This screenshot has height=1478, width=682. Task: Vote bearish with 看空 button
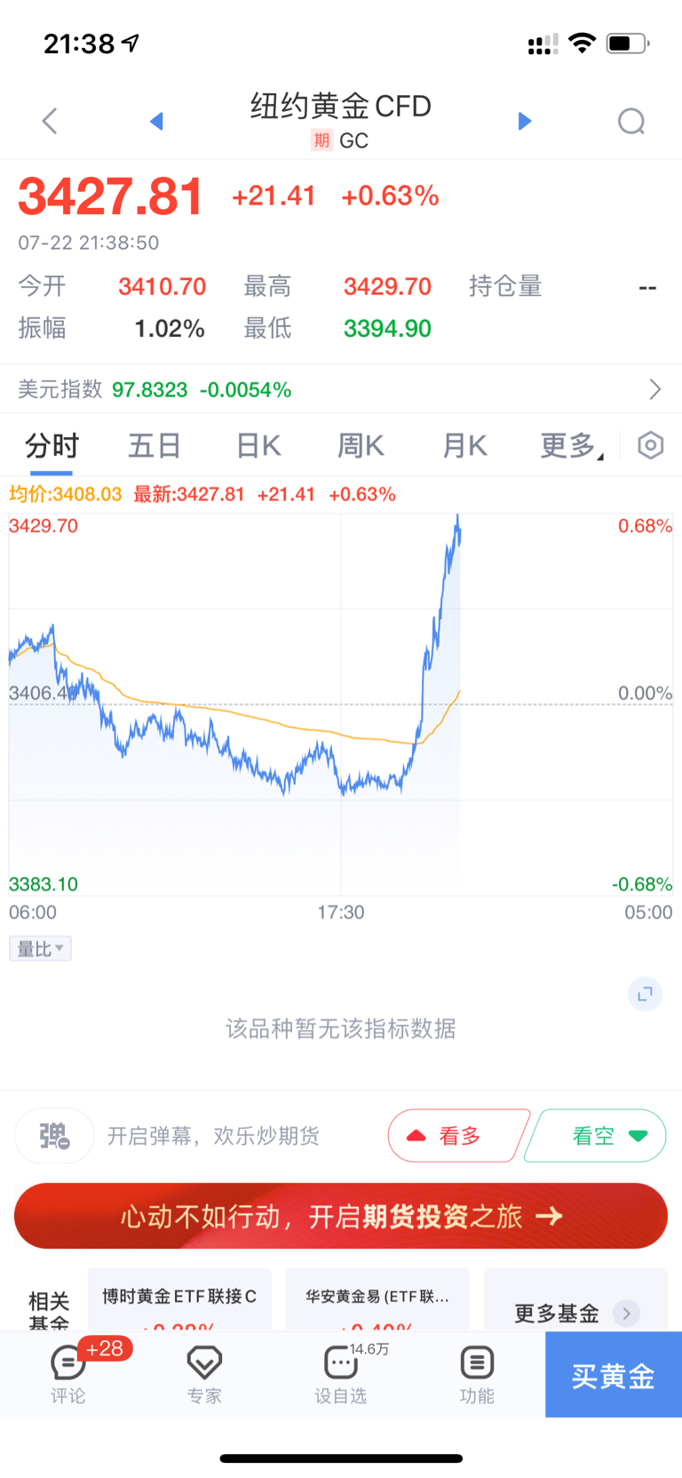click(x=596, y=1136)
